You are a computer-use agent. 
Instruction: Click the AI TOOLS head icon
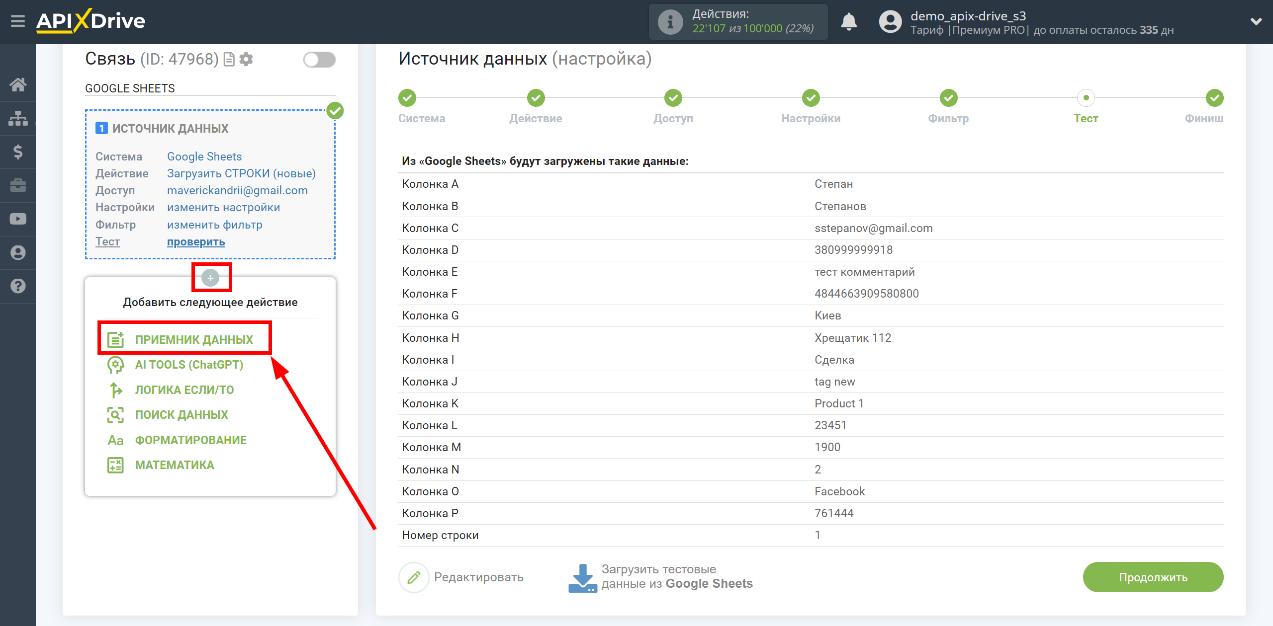tap(115, 365)
